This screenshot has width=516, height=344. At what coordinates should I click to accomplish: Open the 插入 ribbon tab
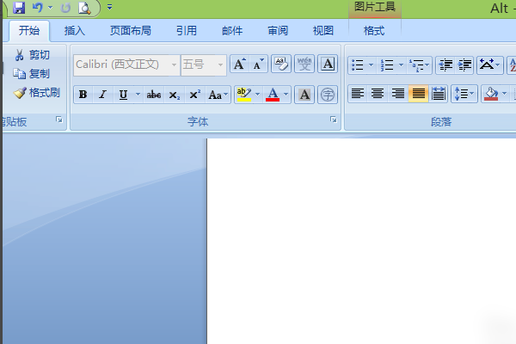coord(75,31)
